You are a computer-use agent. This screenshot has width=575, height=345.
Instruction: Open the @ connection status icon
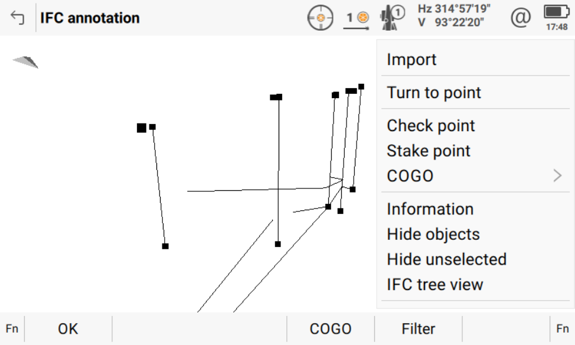click(520, 18)
